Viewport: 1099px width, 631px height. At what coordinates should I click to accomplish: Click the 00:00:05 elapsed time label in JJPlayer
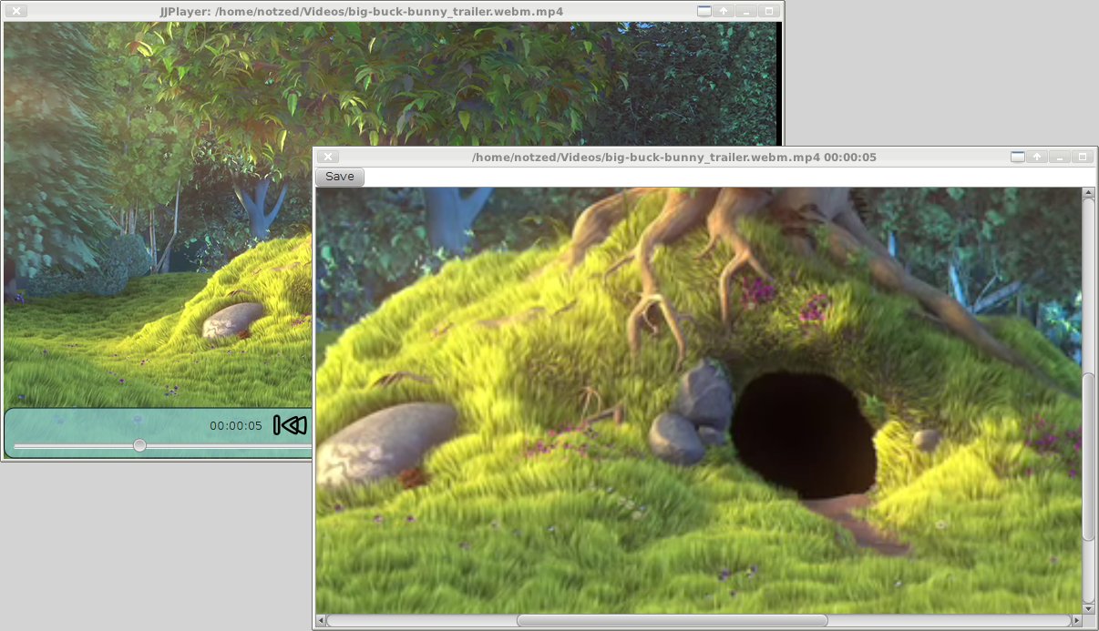[236, 425]
